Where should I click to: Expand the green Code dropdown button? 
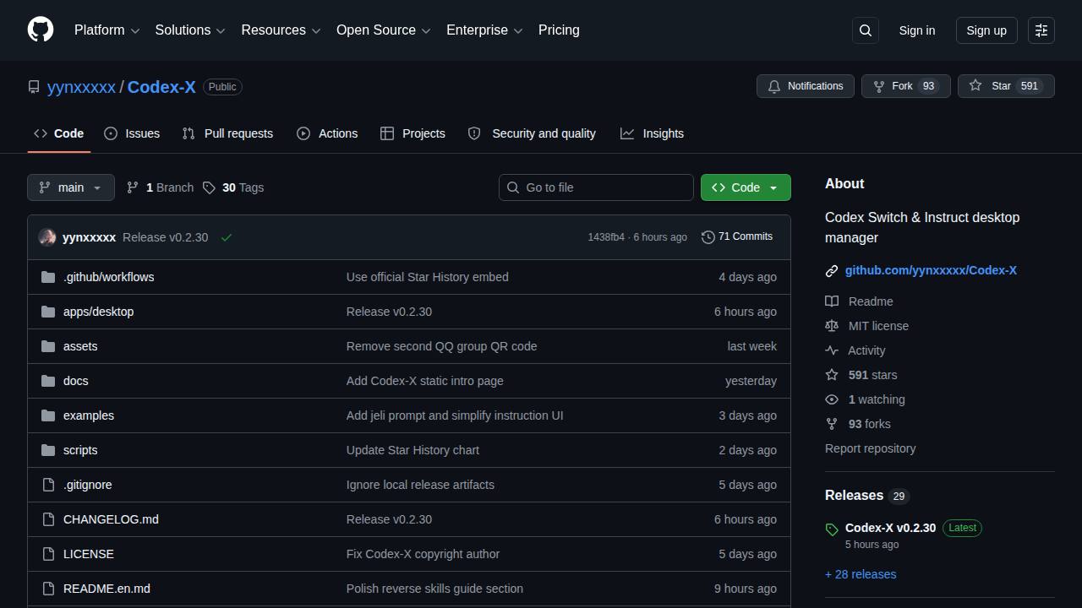(x=746, y=187)
